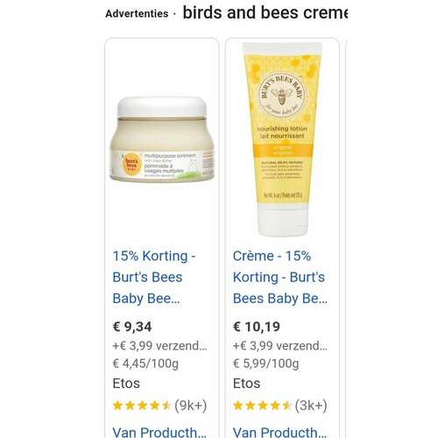Click the € 10,19 price
This screenshot has width=438, height=438.
pyautogui.click(x=257, y=327)
